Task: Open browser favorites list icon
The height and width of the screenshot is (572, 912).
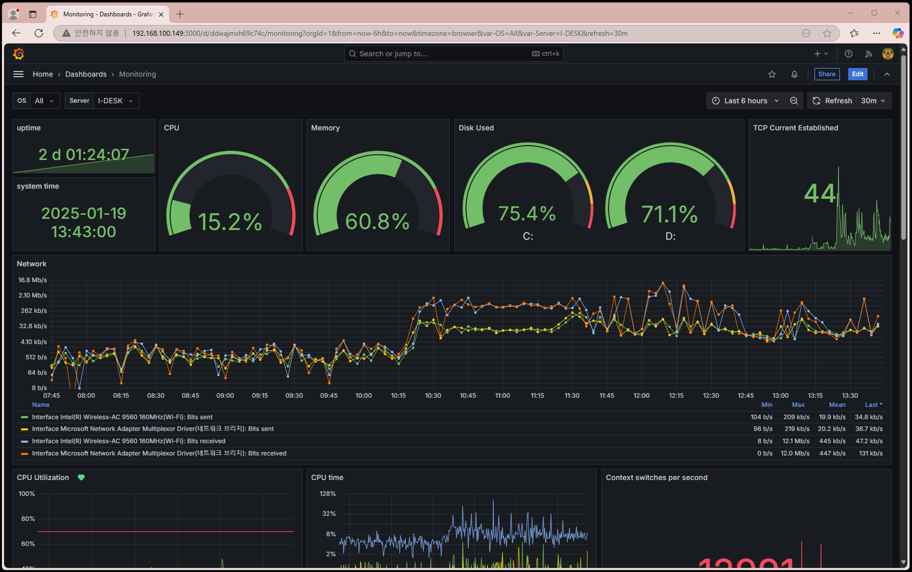Action: [x=854, y=33]
